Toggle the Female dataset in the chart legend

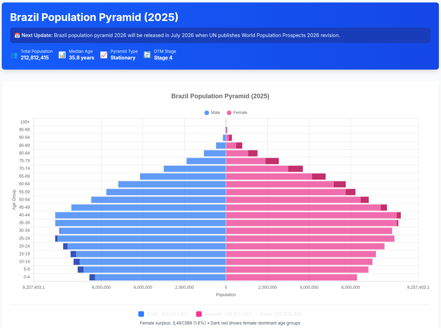coord(237,113)
